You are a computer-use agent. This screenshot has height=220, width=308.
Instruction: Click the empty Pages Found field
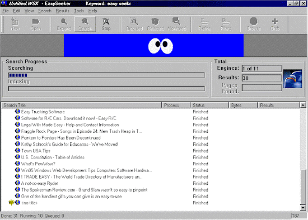(262, 88)
